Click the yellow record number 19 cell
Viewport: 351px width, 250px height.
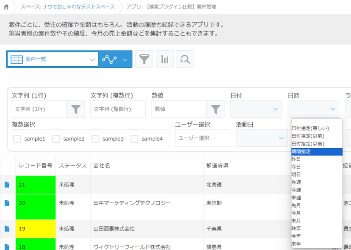click(x=36, y=229)
